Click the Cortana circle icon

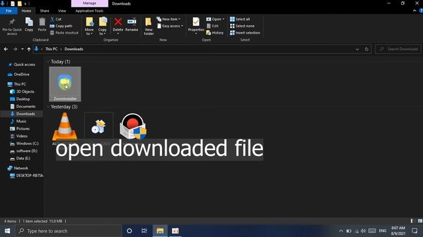[130, 231]
